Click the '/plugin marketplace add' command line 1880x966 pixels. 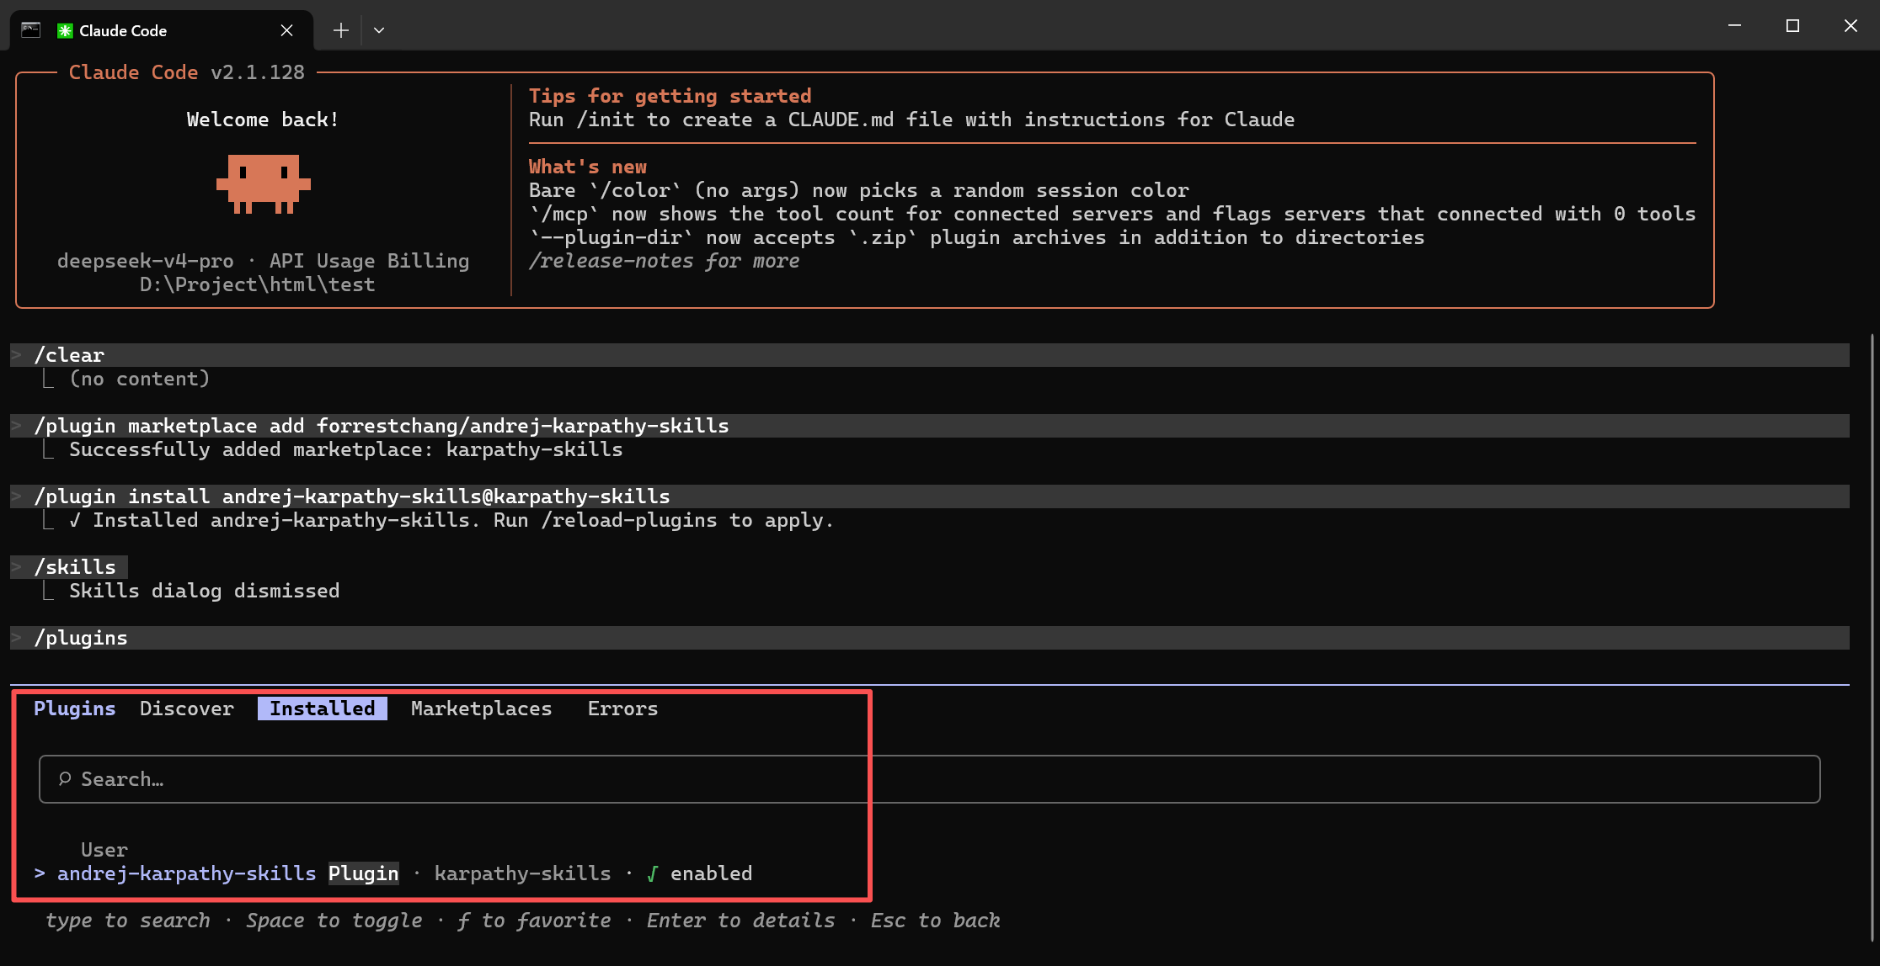tap(930, 426)
